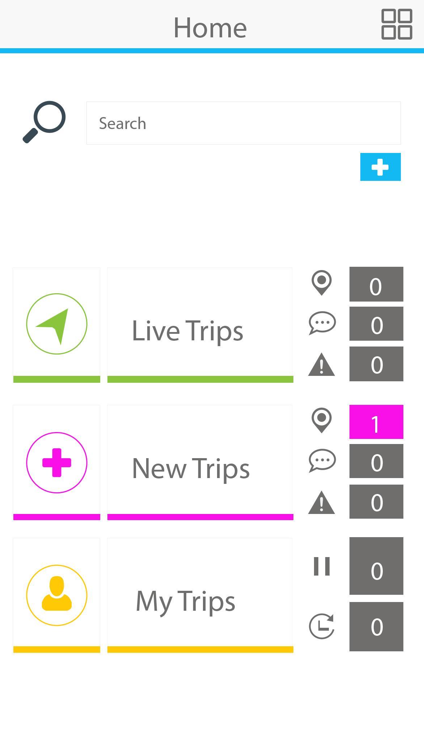Tap the yellow My Trips person icon
The height and width of the screenshot is (751, 424).
[57, 595]
